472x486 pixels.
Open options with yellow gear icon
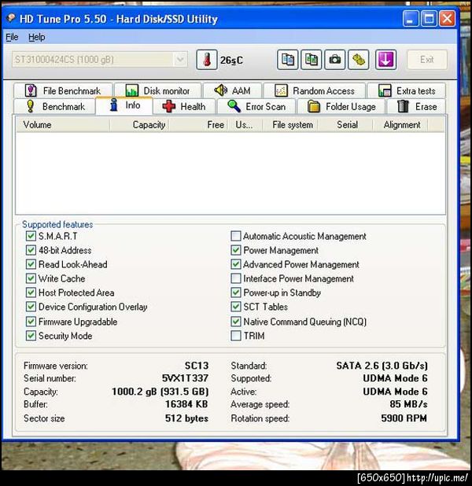[359, 60]
